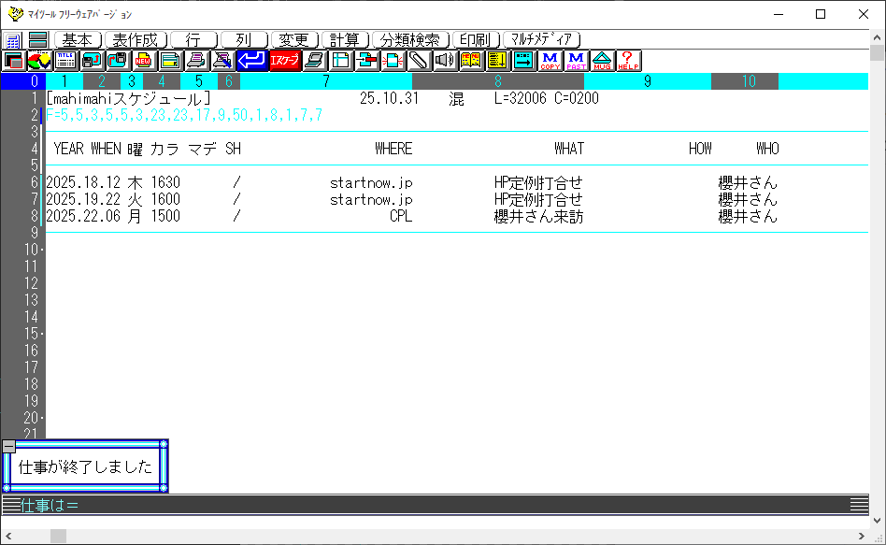Viewport: 886px width, 545px height.
Task: Click the MUG triangle icon
Action: coord(602,61)
